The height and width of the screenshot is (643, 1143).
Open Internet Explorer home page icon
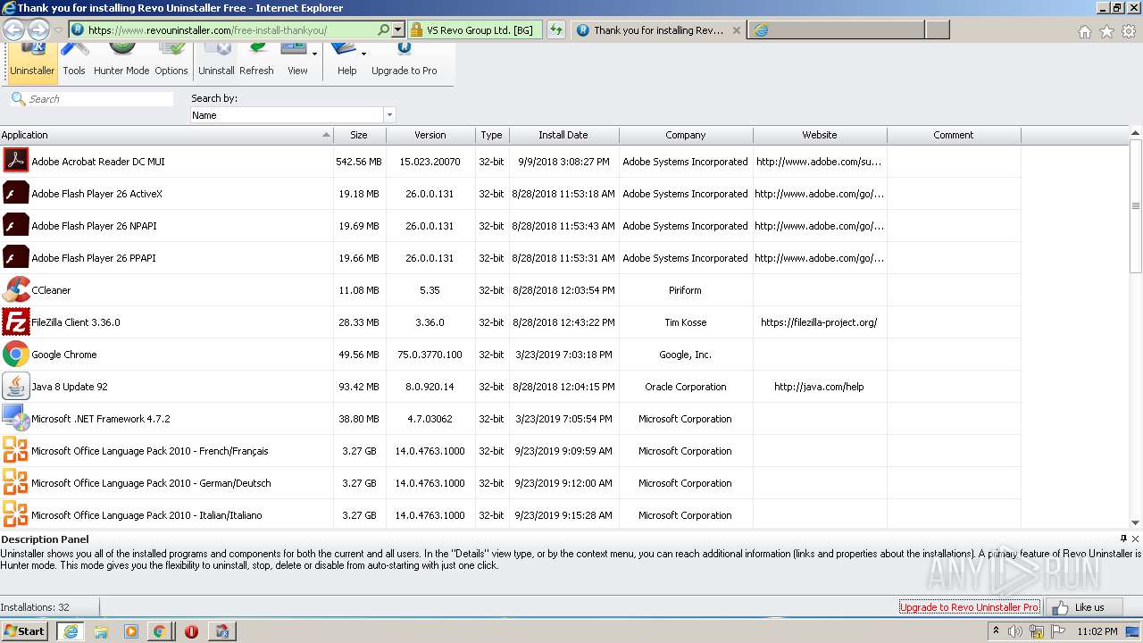[x=1084, y=31]
